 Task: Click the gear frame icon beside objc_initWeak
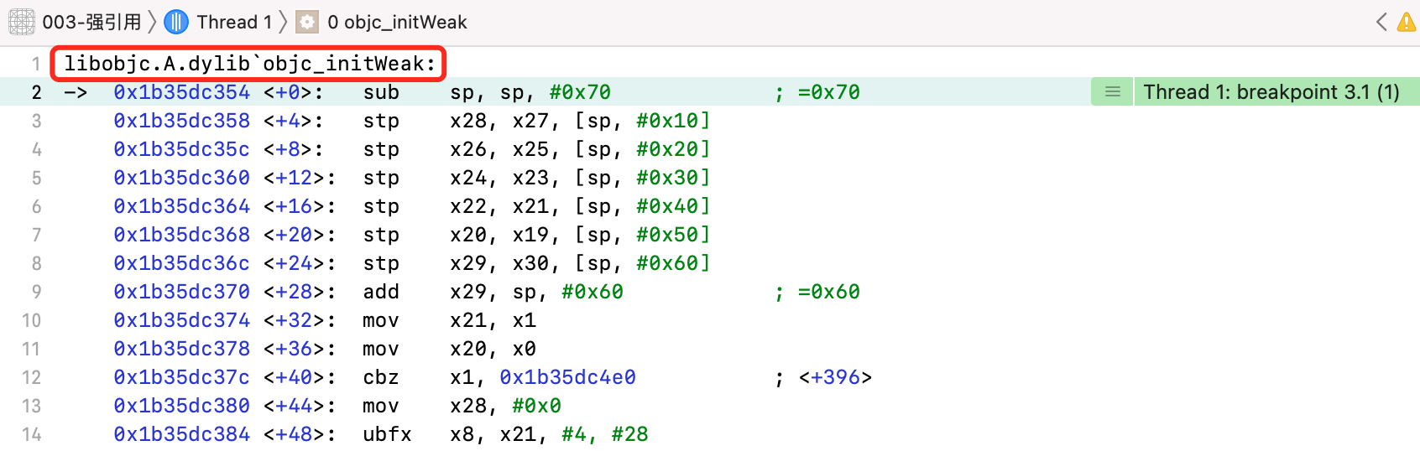coord(308,22)
